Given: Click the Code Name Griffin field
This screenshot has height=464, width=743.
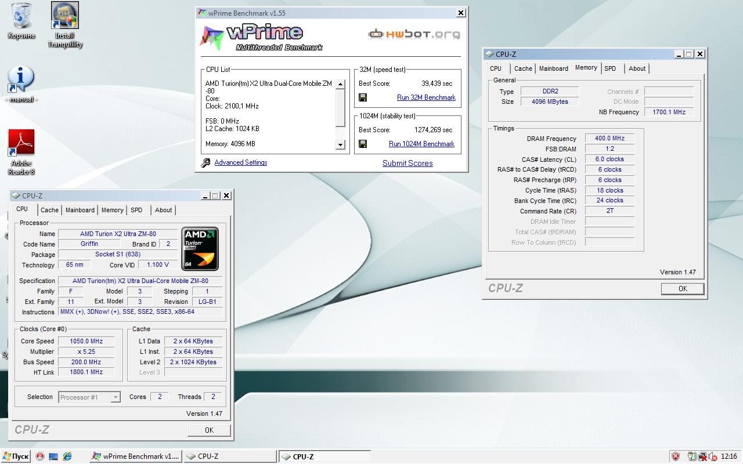Looking at the screenshot, I should coord(89,244).
